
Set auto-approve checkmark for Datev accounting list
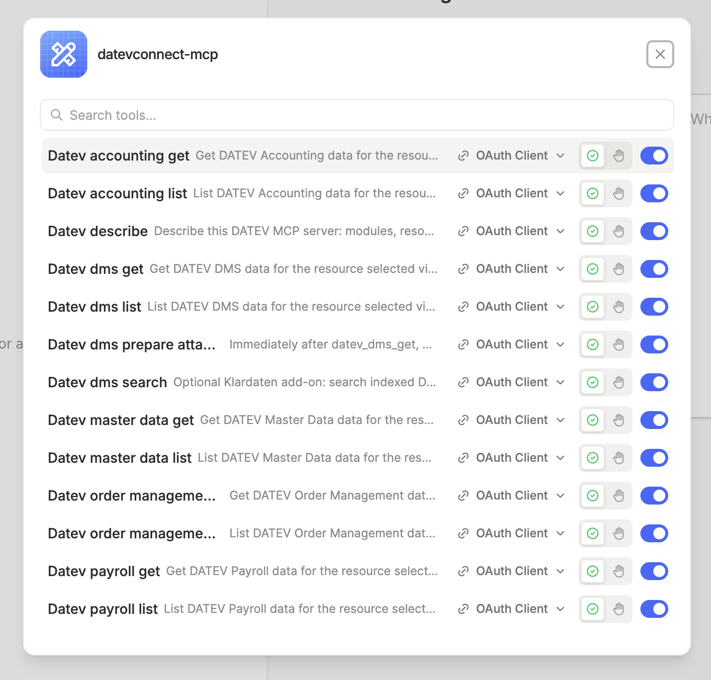pyautogui.click(x=593, y=193)
